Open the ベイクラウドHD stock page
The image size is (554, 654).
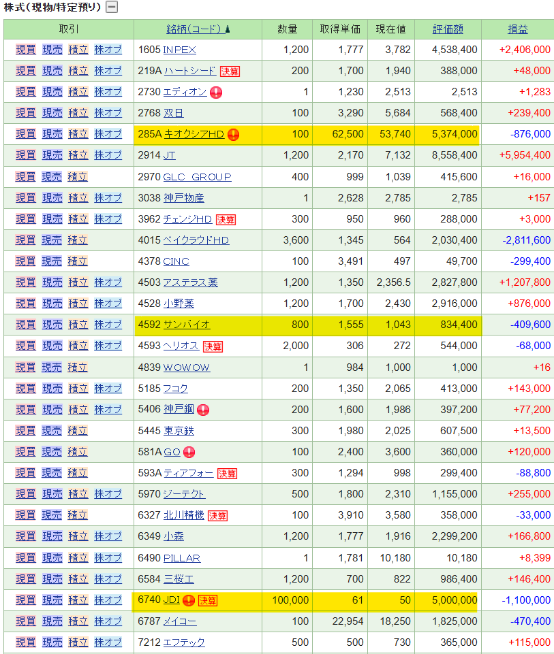tap(196, 240)
